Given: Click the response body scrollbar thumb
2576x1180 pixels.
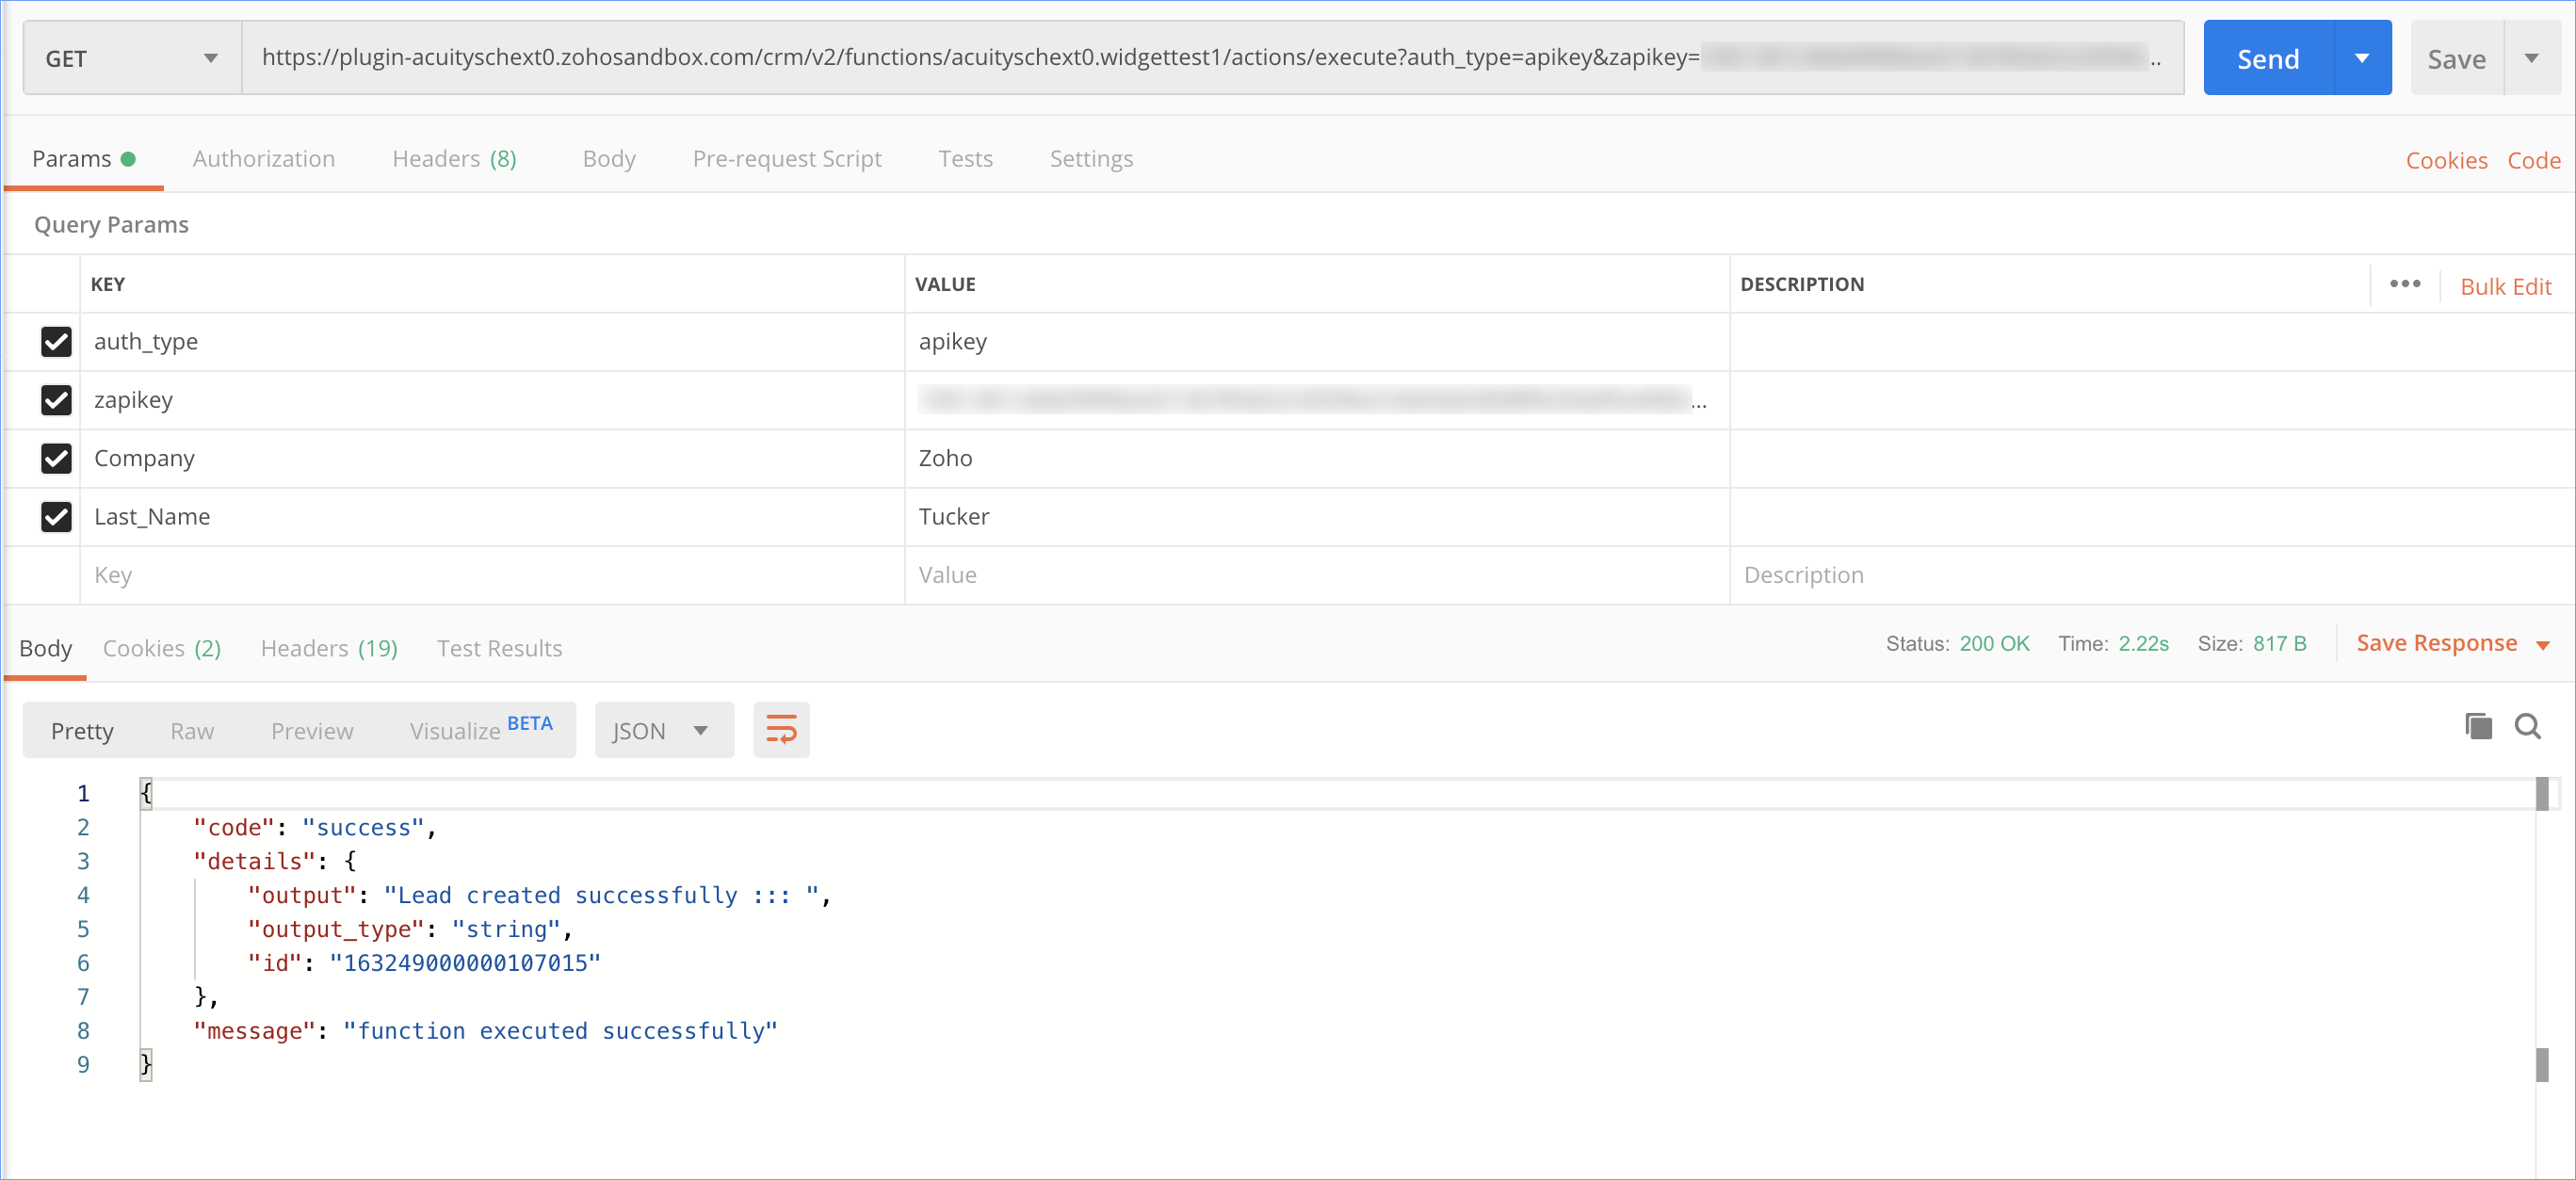Looking at the screenshot, I should (2541, 794).
